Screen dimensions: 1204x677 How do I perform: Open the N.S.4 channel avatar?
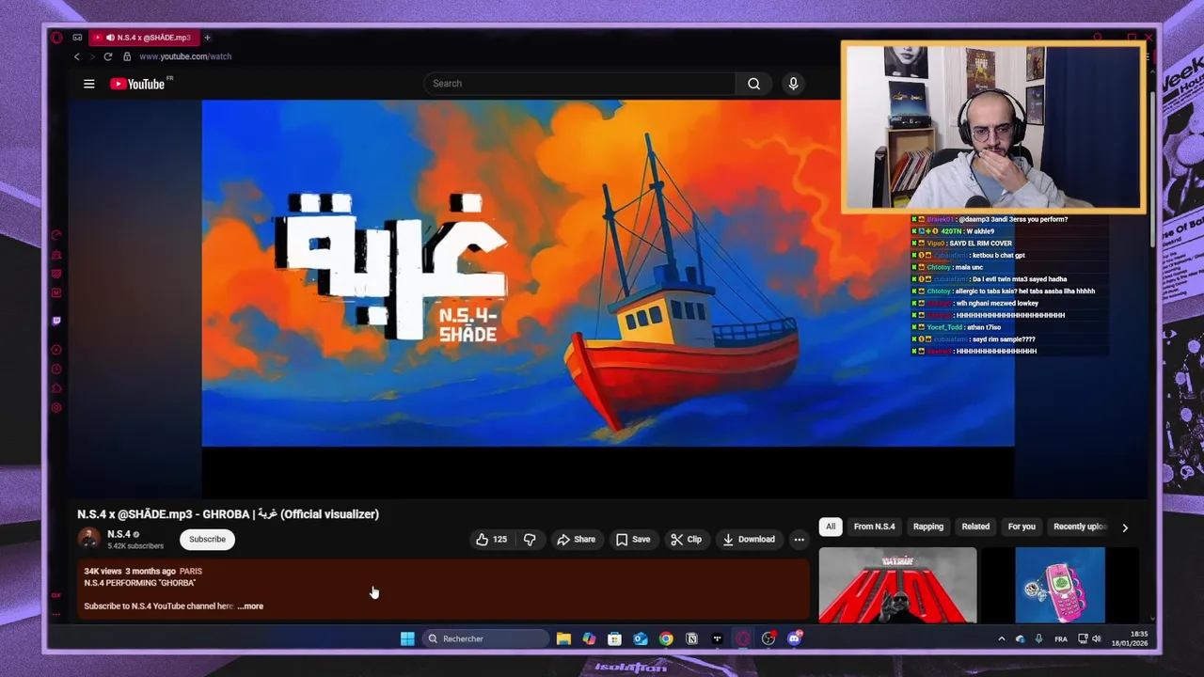pyautogui.click(x=89, y=539)
